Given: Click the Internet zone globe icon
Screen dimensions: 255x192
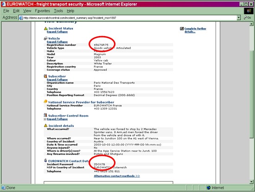Looking at the screenshot, I should click(209, 188).
